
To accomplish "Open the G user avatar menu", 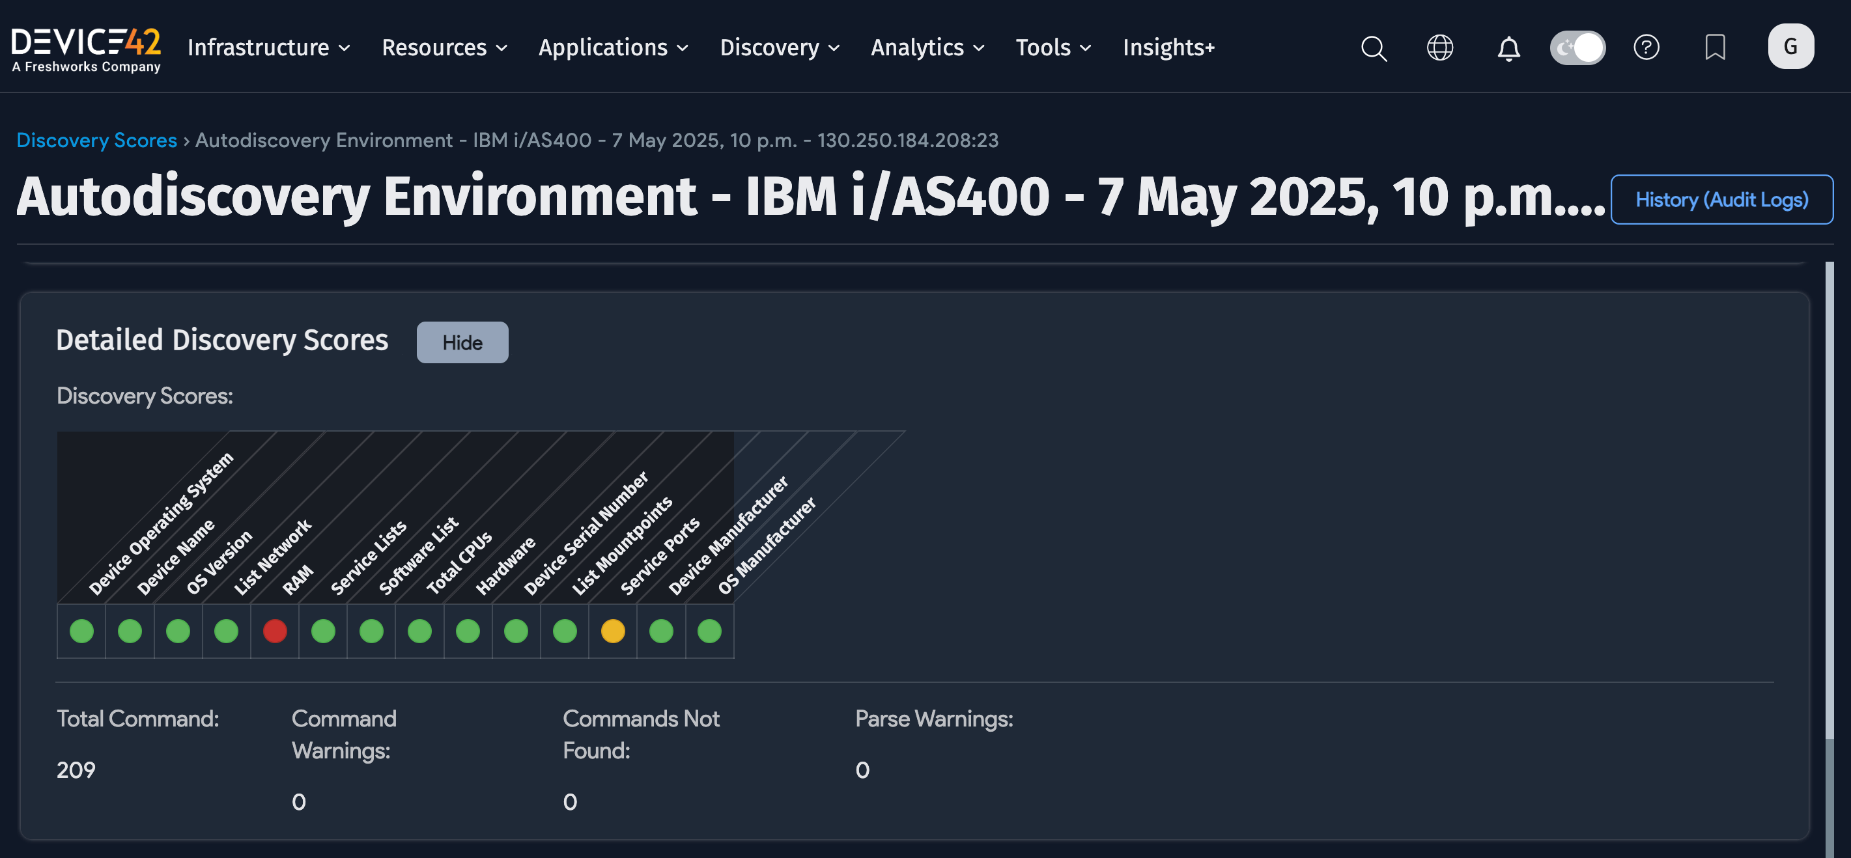I will tap(1790, 47).
